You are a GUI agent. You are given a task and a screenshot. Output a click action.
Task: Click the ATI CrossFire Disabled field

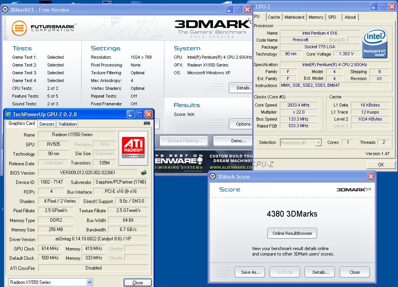point(93,268)
